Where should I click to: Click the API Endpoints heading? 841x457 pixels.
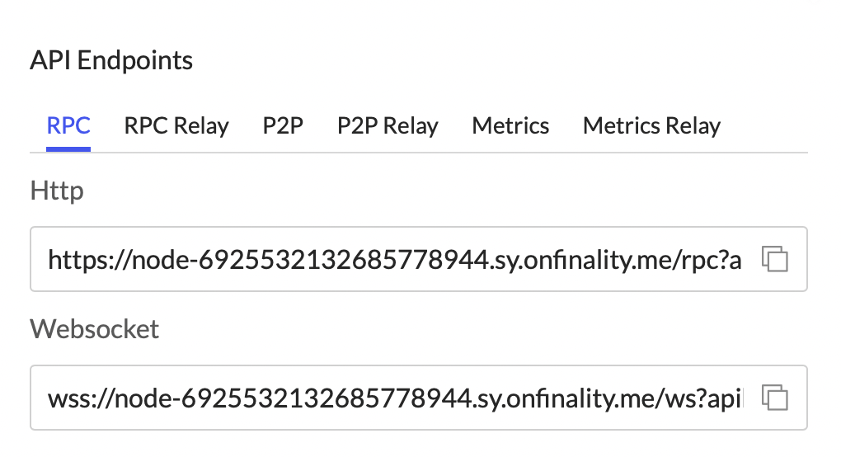111,60
